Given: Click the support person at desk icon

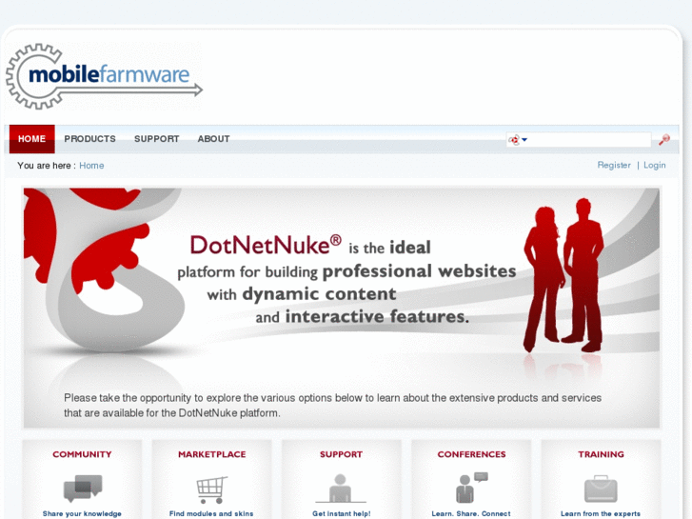Looking at the screenshot, I should click(341, 489).
